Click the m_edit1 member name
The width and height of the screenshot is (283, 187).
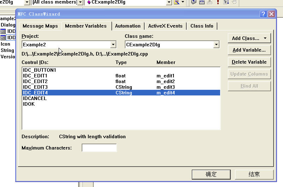click(x=165, y=76)
